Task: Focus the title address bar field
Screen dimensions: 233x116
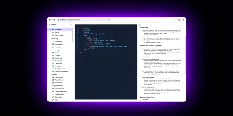Action: (84, 20)
